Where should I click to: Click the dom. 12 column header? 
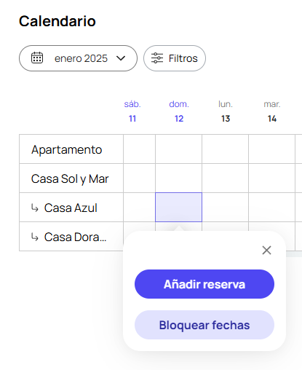coord(179,111)
